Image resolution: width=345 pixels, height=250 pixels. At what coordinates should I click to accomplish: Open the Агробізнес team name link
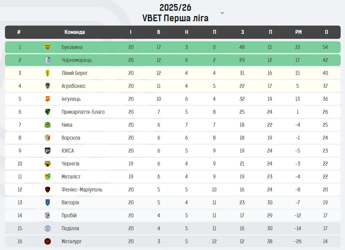pos(74,86)
